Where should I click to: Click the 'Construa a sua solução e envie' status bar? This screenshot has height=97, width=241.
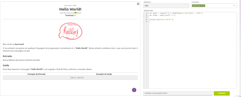(x=178, y=93)
